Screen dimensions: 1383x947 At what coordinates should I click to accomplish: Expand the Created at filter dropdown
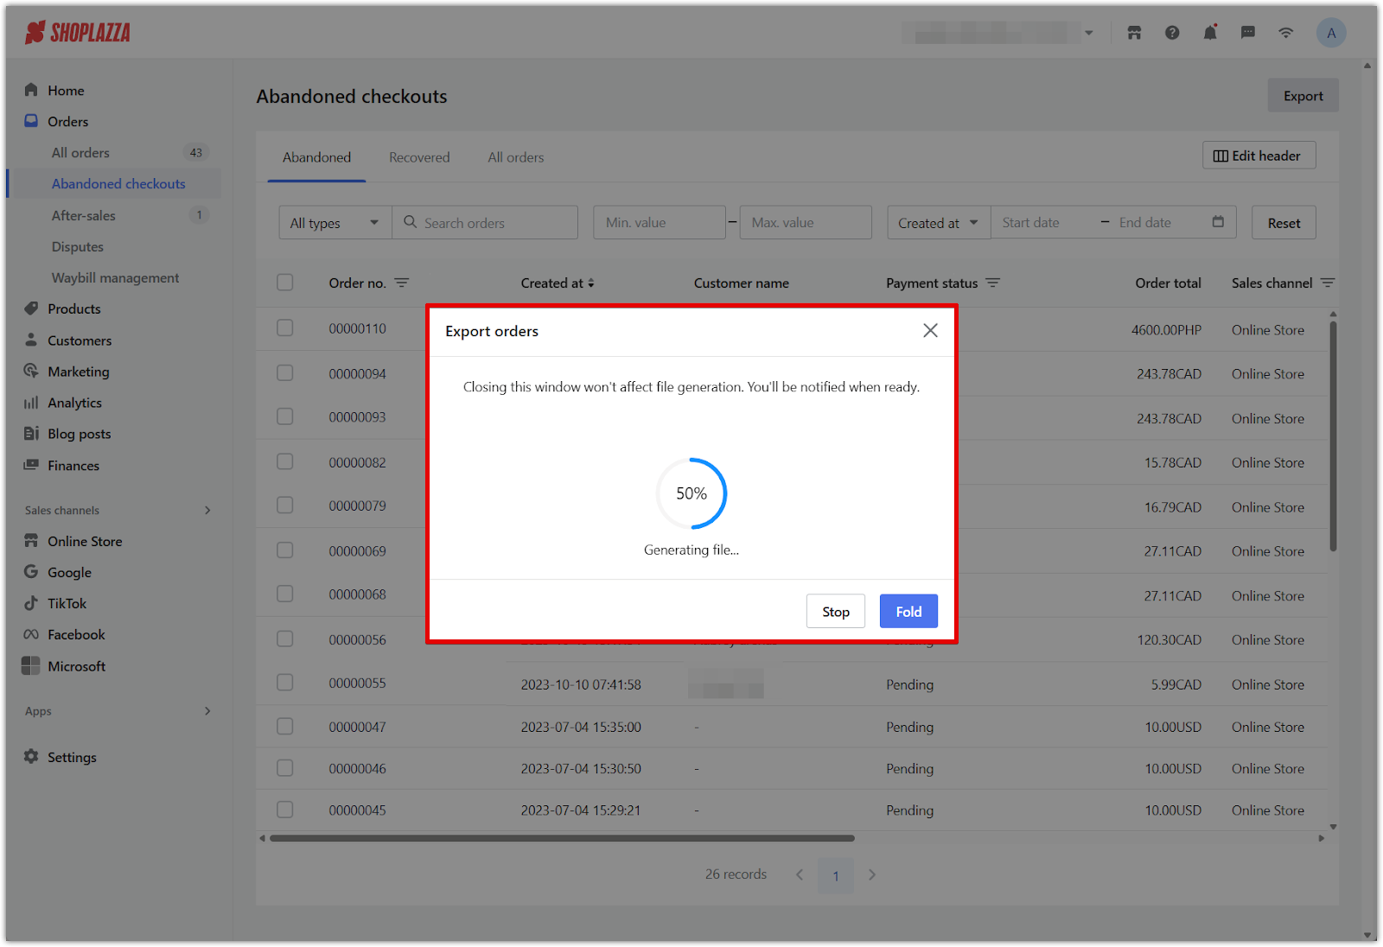938,223
